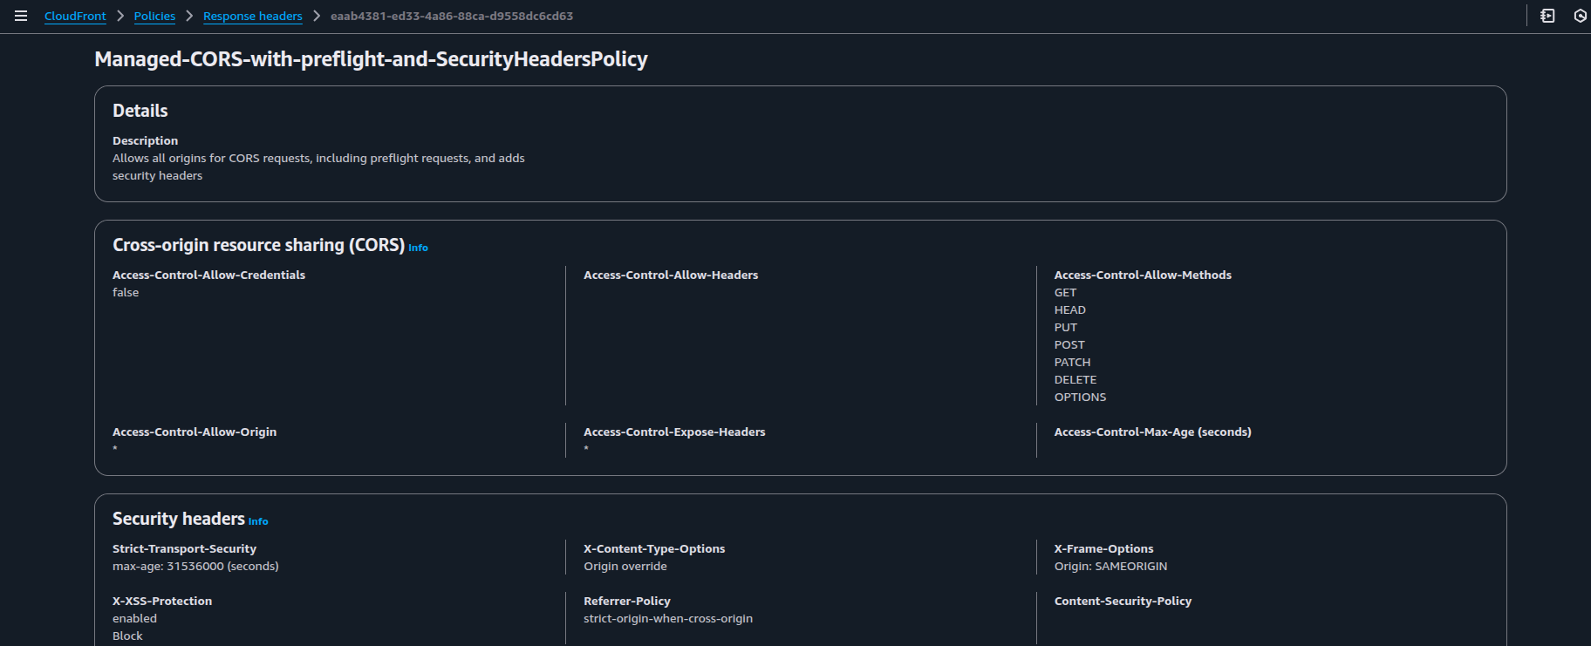Click the HEAD method value
The height and width of the screenshot is (646, 1591).
pyautogui.click(x=1070, y=309)
